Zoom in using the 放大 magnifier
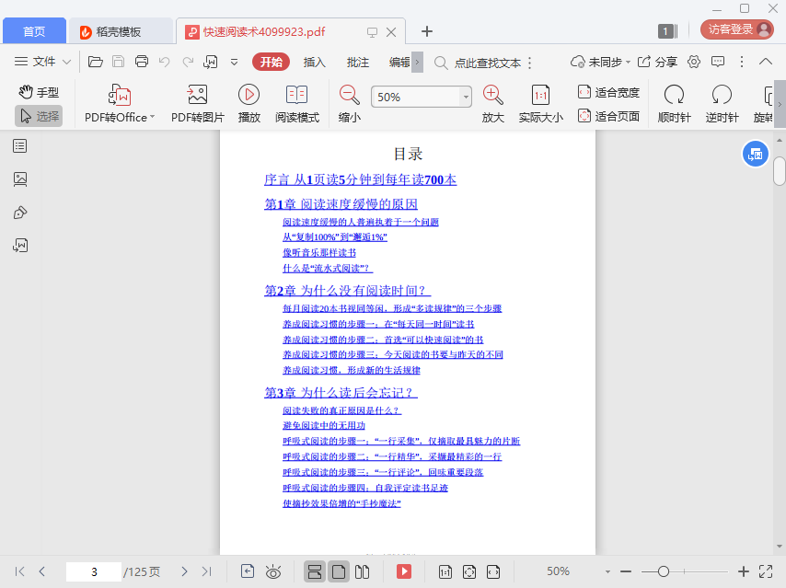 pyautogui.click(x=492, y=104)
